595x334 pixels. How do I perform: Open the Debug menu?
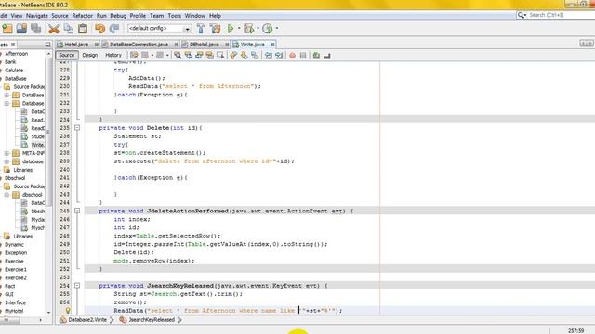(118, 16)
